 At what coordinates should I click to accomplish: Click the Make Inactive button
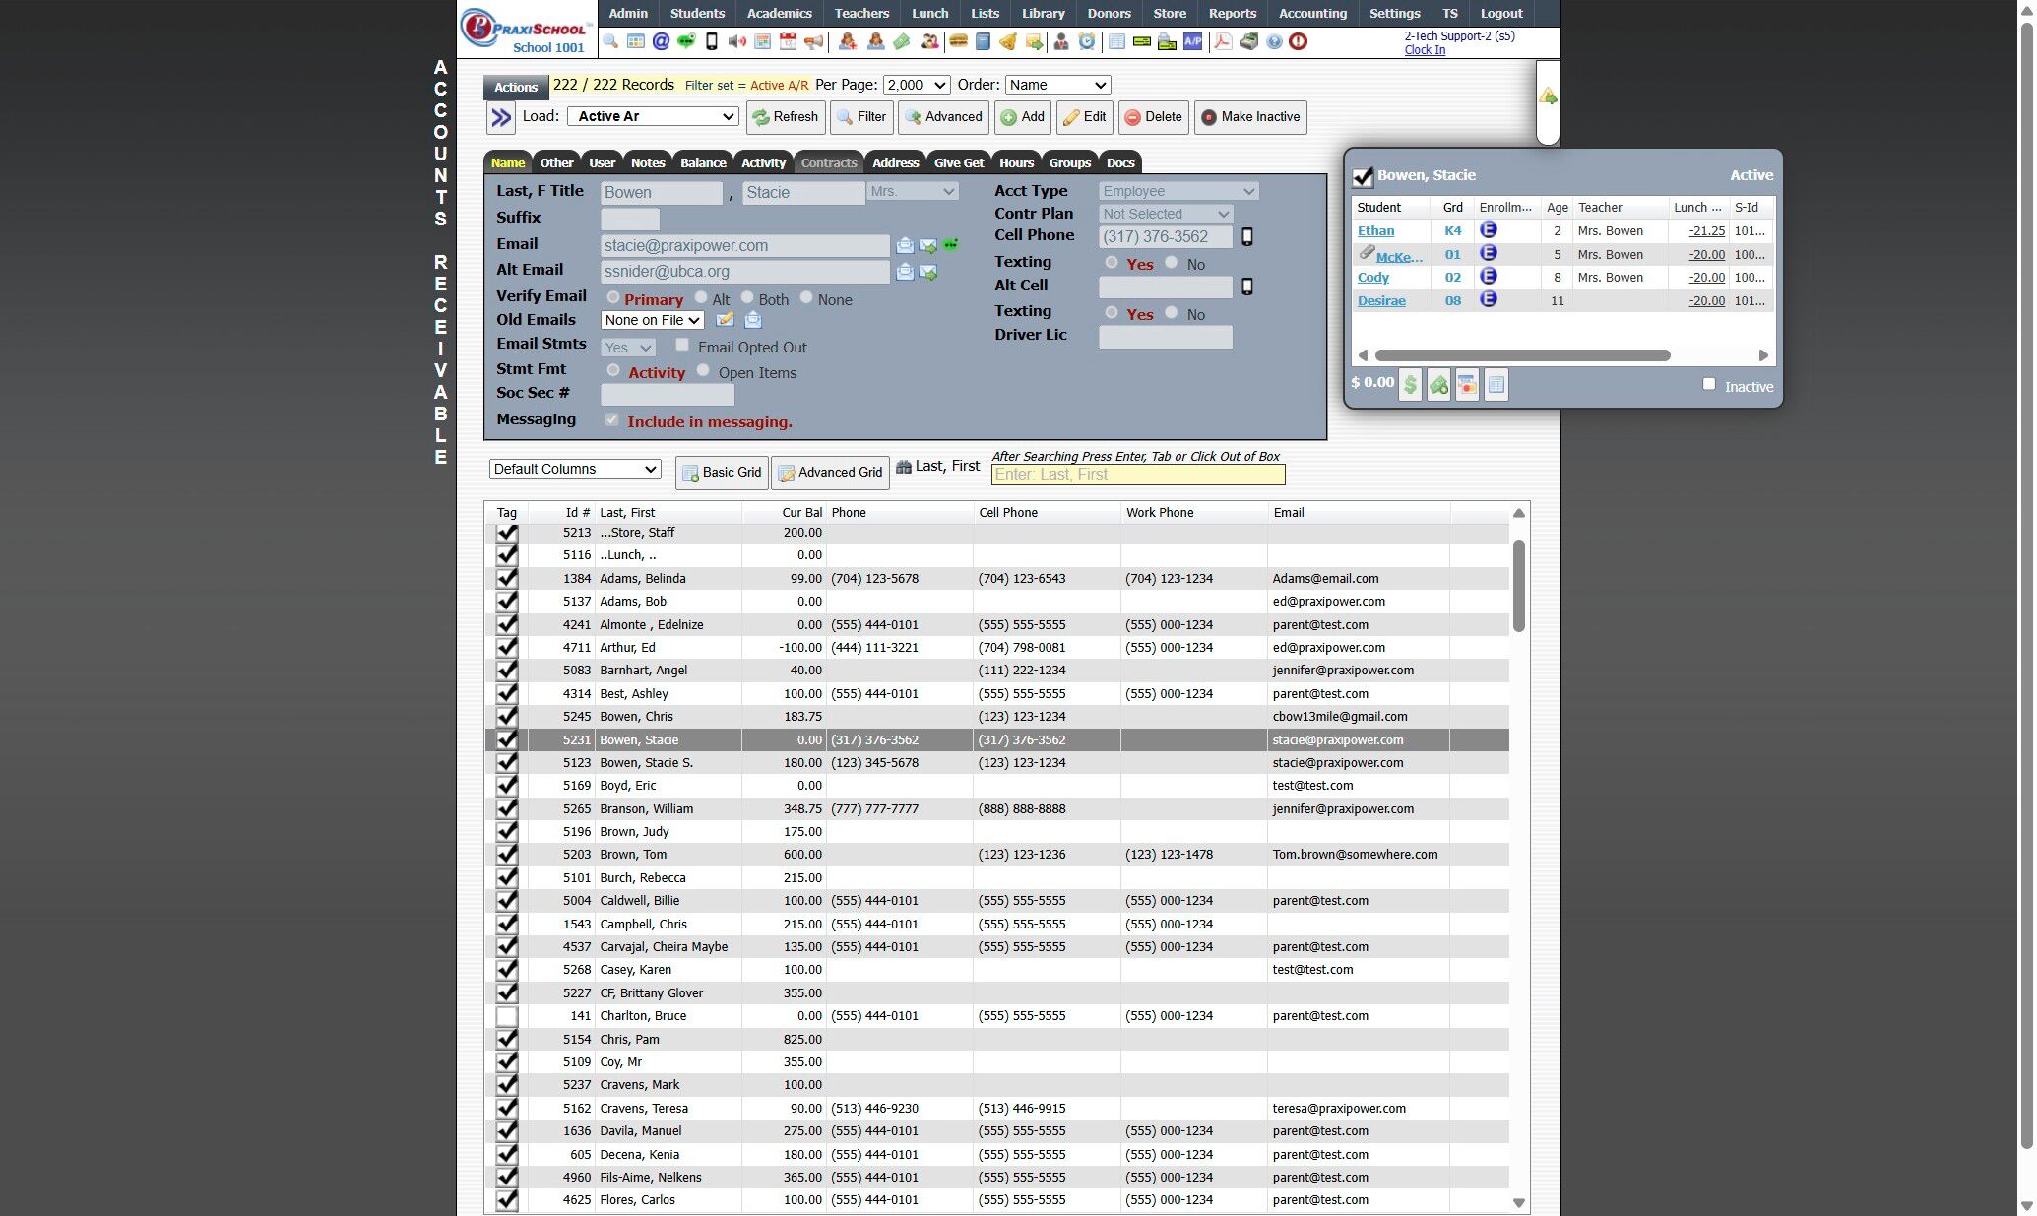tap(1250, 117)
